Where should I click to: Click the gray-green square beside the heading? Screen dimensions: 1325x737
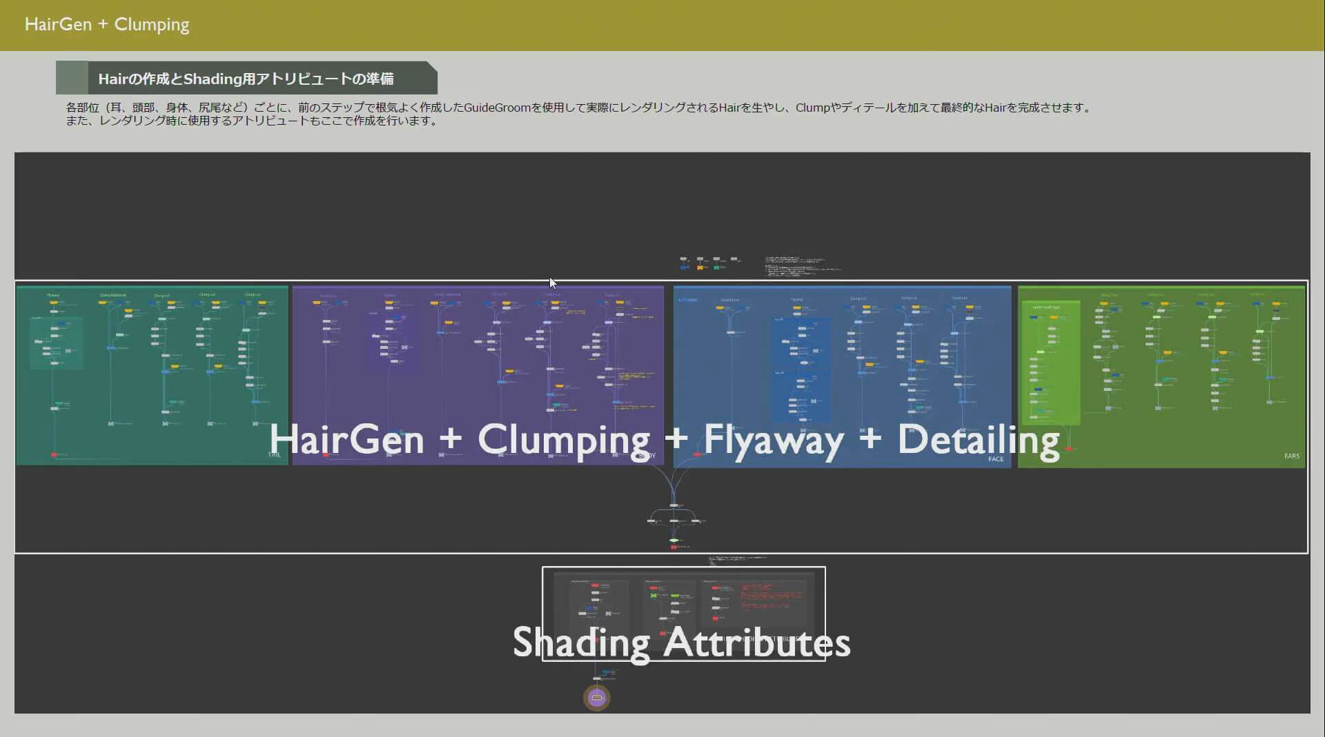[x=72, y=78]
